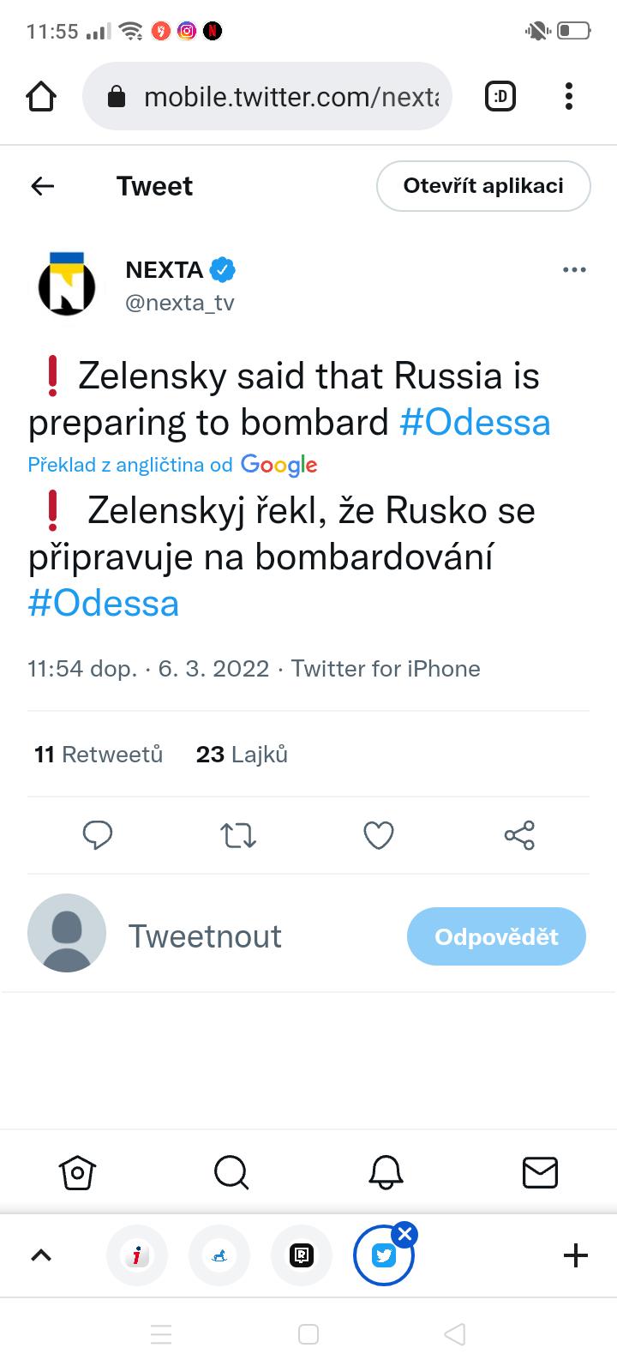Like the tweet with the heart icon

point(379,835)
